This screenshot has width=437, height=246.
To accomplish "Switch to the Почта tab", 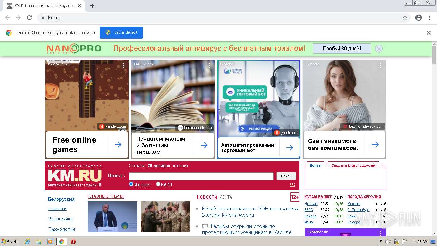I will [315, 165].
